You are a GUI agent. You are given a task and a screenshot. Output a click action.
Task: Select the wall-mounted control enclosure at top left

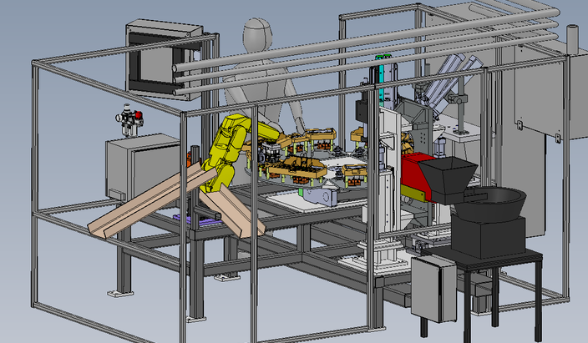coord(165,60)
